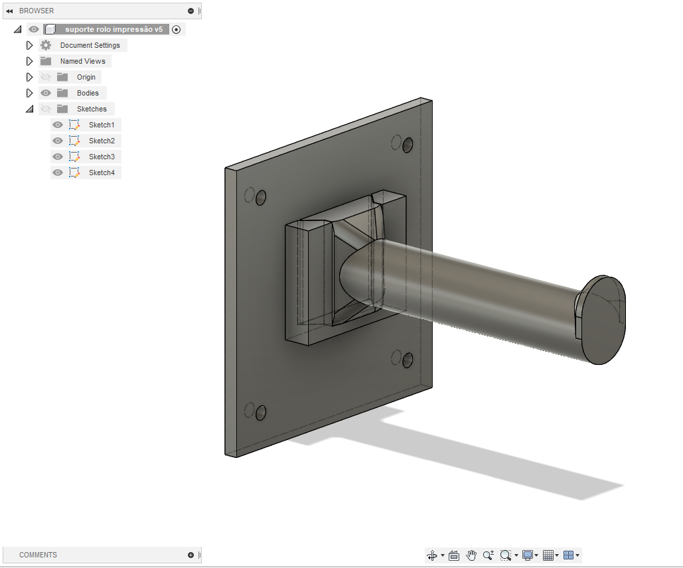Screen dimensions: 683x568
Task: Open the Display Settings monitor icon
Action: (528, 555)
